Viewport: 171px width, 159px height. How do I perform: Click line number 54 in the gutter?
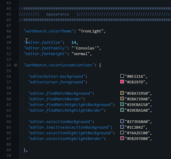(x=9, y=65)
